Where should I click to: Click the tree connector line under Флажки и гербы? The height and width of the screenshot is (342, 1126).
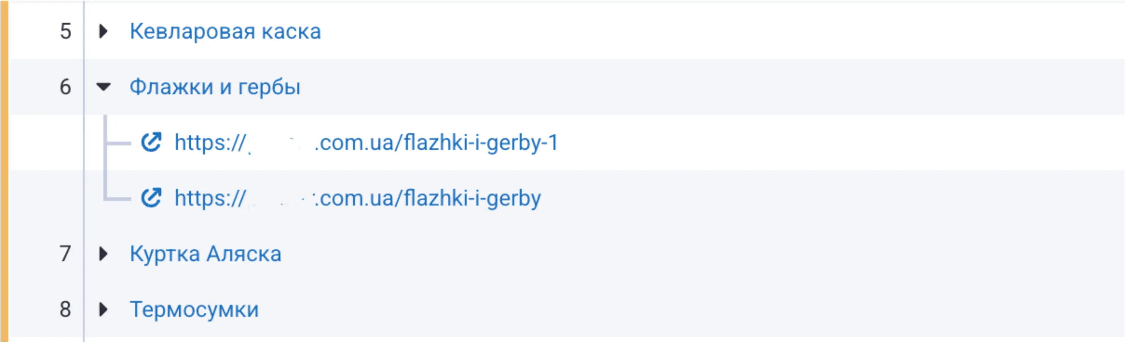(x=105, y=157)
